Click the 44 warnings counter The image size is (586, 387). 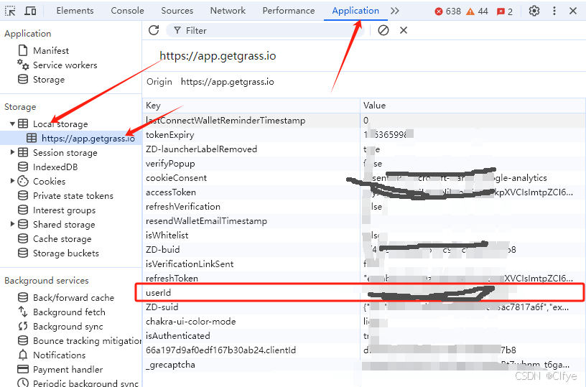click(478, 11)
